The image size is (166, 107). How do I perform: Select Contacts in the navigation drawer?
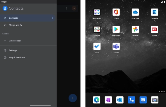[28, 18]
